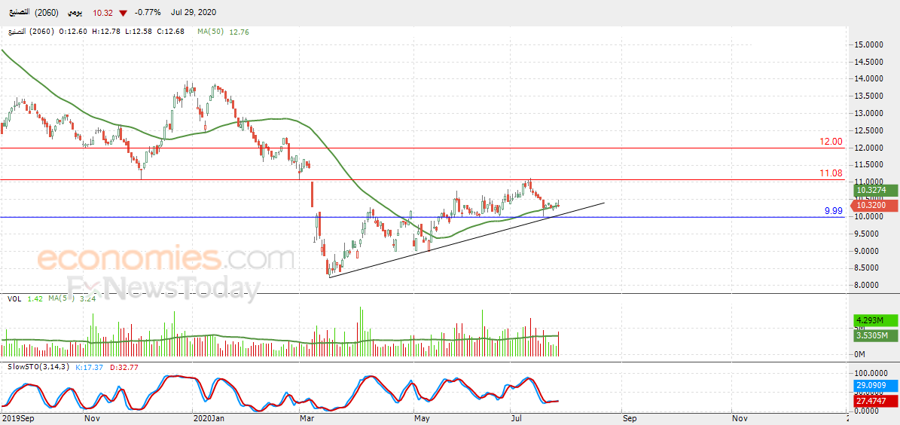Click the blue horizontal line at 9.99
Screen dimensions: 900x425
coord(422,217)
